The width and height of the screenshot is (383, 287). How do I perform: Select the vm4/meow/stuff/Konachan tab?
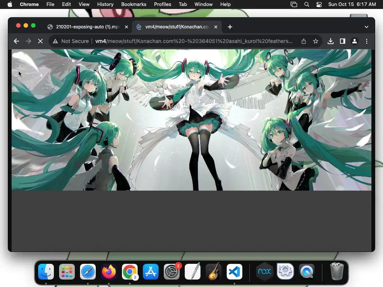[177, 27]
